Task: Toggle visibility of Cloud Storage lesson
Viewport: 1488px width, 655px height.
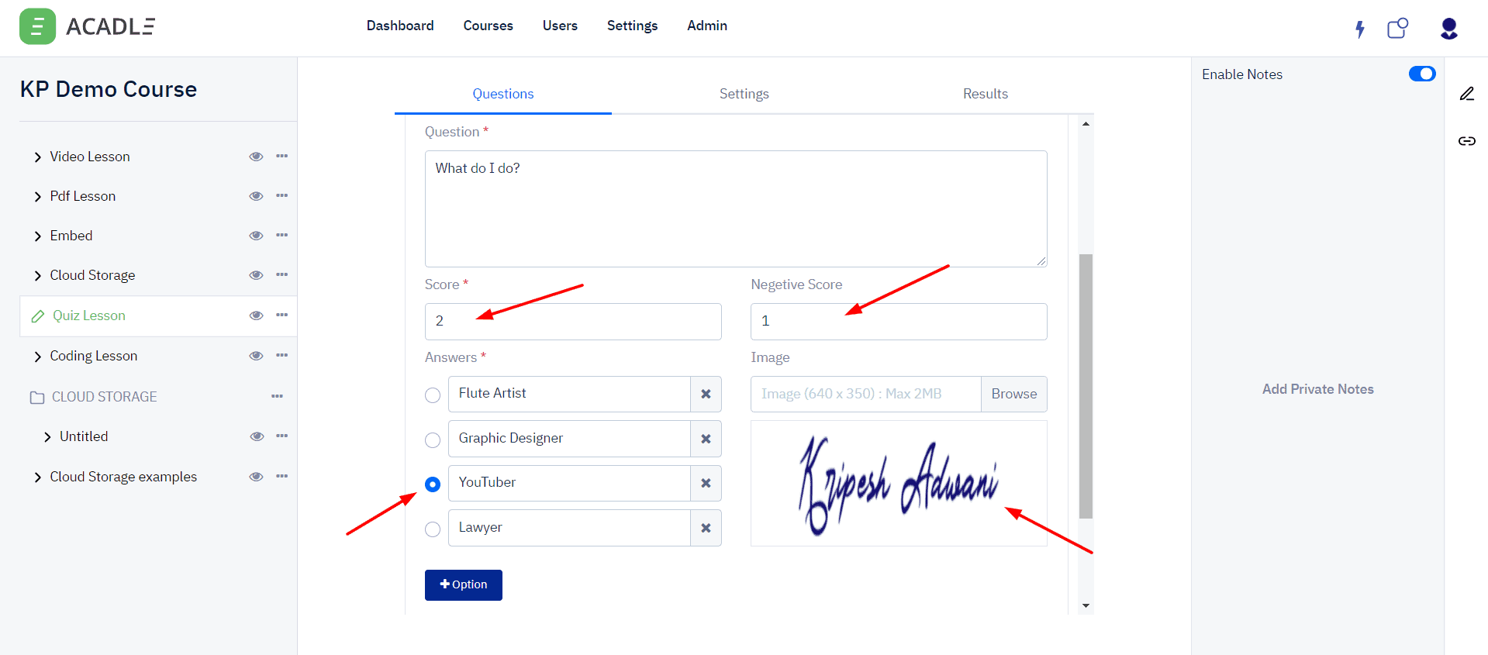Action: coord(256,275)
